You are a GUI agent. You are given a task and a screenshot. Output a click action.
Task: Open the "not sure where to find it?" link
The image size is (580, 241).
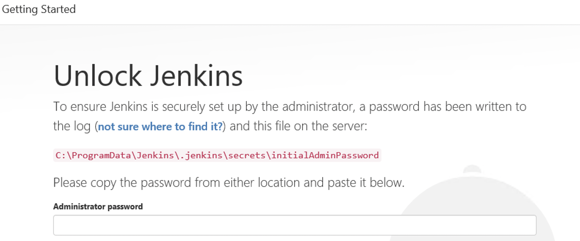[x=160, y=126]
